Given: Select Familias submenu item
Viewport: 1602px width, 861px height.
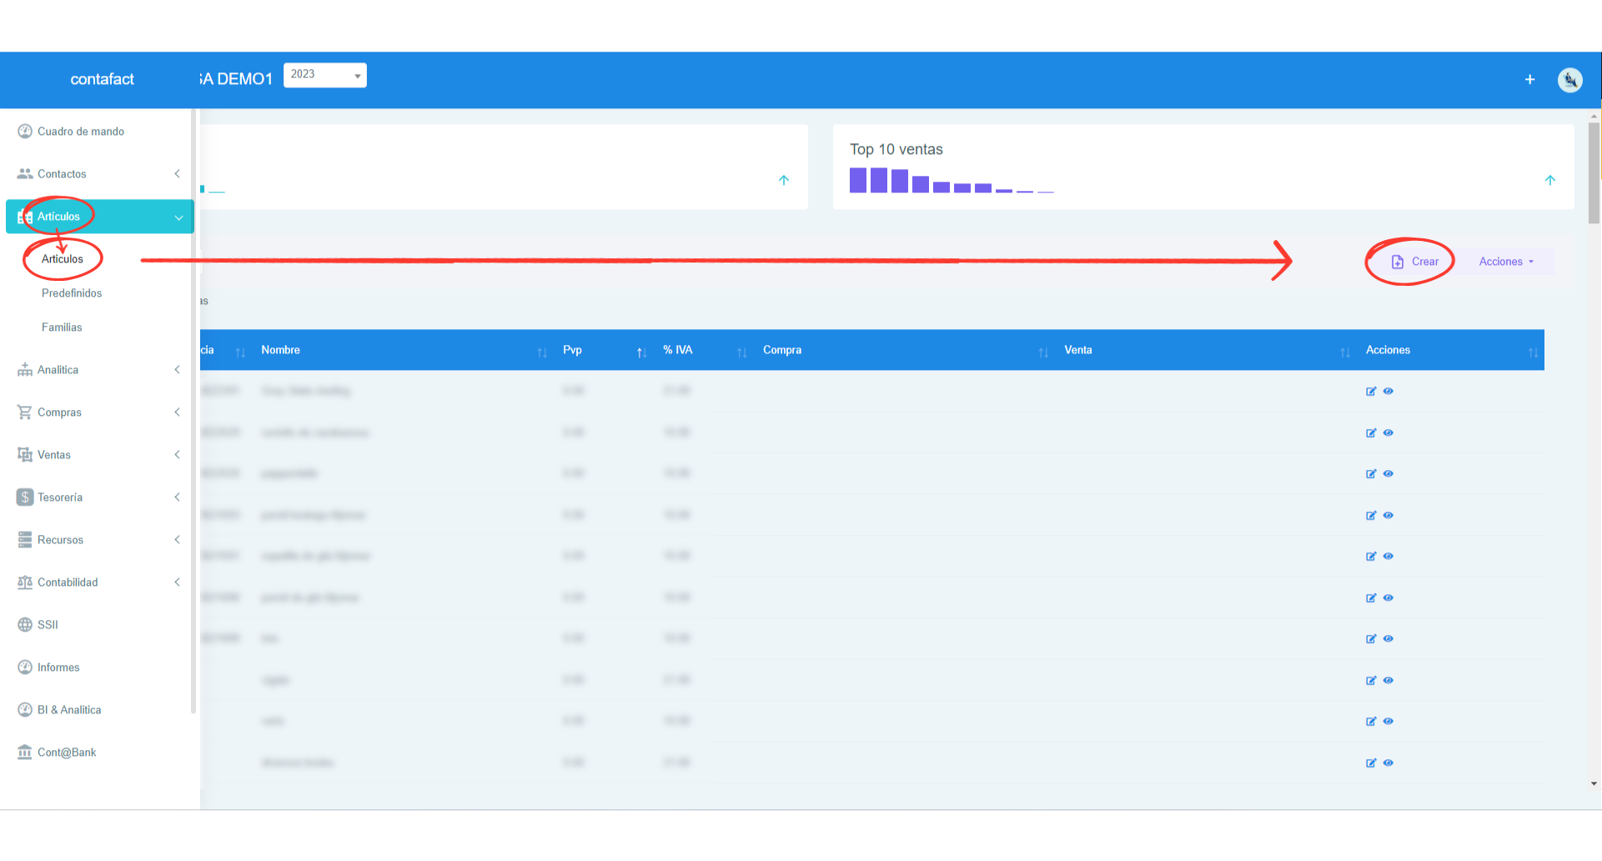Looking at the screenshot, I should (62, 328).
